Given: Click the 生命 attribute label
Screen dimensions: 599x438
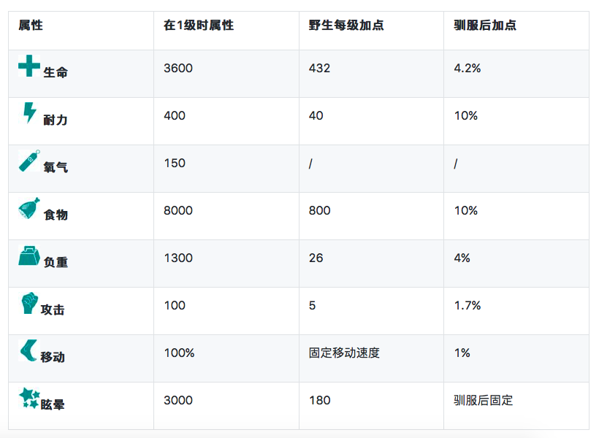Looking at the screenshot, I should click(x=56, y=73).
